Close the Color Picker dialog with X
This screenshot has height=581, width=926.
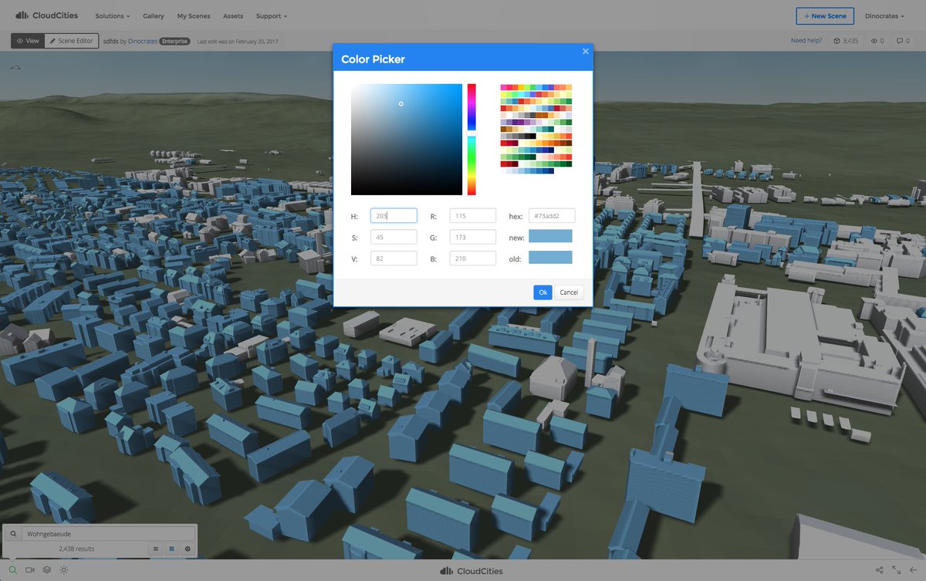coord(586,51)
